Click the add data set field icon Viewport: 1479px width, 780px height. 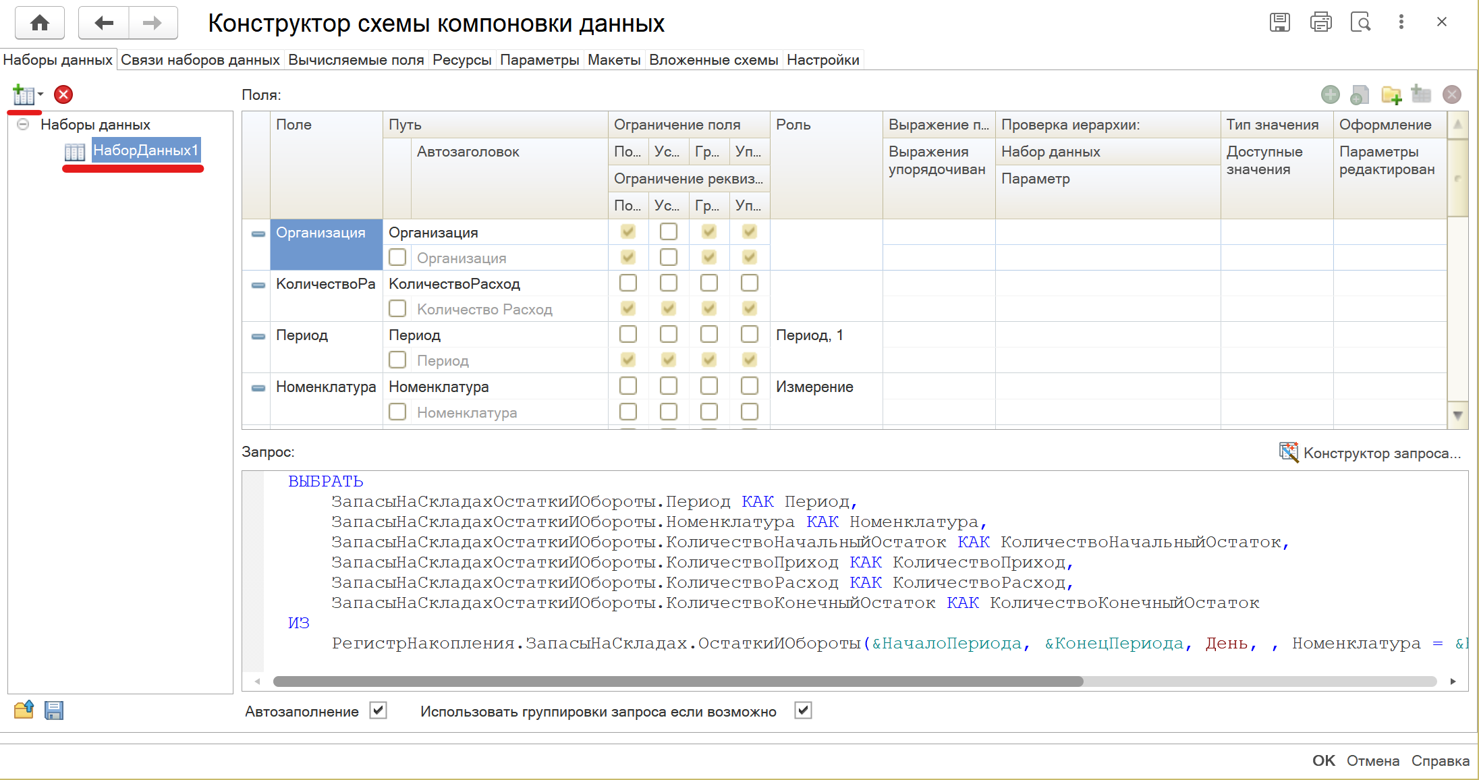click(x=1421, y=94)
